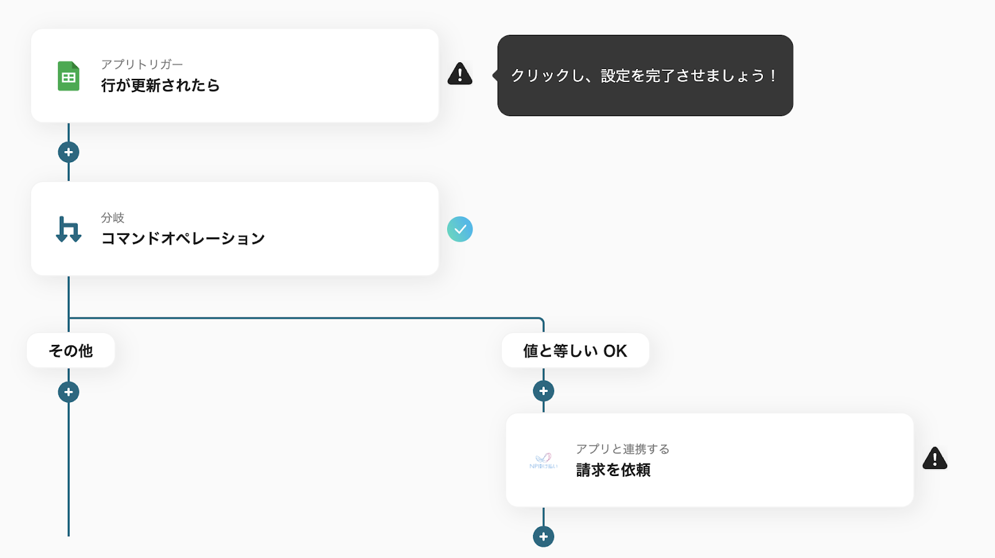Select the その他 branch label
Image resolution: width=995 pixels, height=558 pixels.
(71, 351)
